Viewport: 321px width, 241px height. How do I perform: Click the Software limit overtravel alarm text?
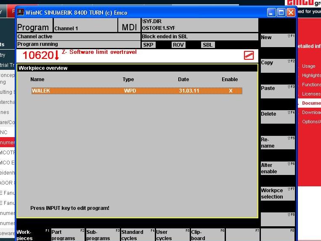99,52
